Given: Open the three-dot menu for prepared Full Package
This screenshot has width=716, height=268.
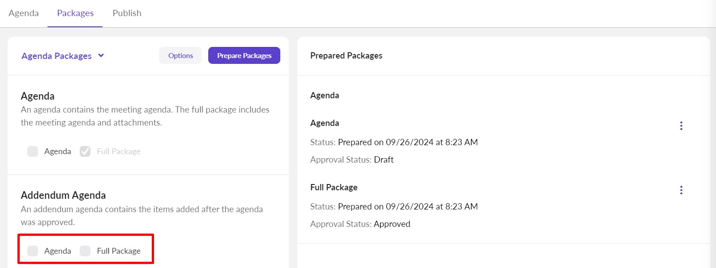Looking at the screenshot, I should (x=681, y=190).
